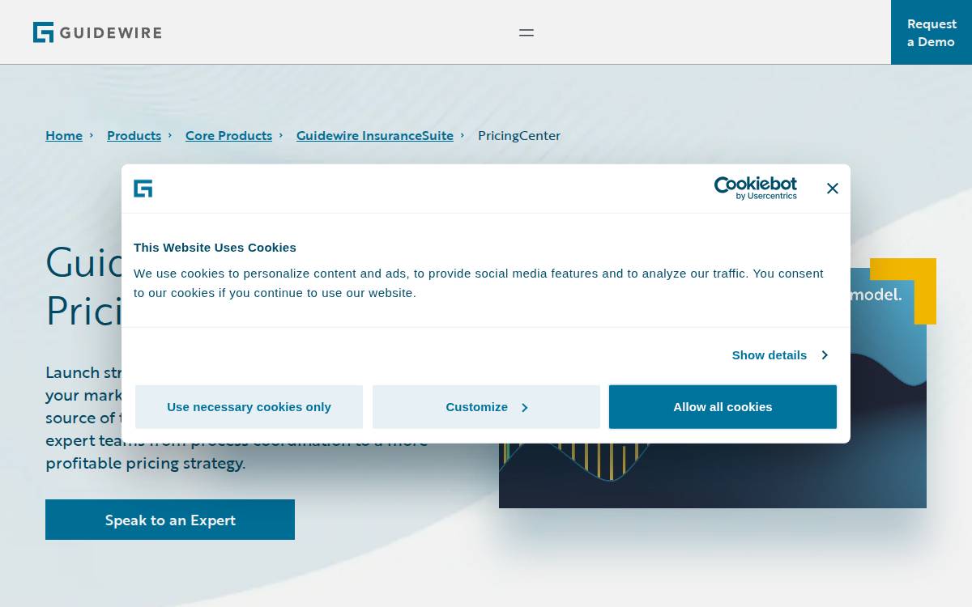The height and width of the screenshot is (607, 972).
Task: Click the Guidewire logo in header
Action: pos(97,32)
